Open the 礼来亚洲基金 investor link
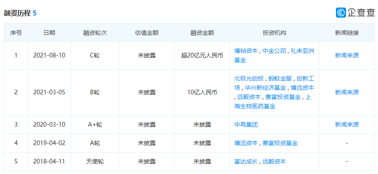The image size is (378, 174). click(274, 55)
